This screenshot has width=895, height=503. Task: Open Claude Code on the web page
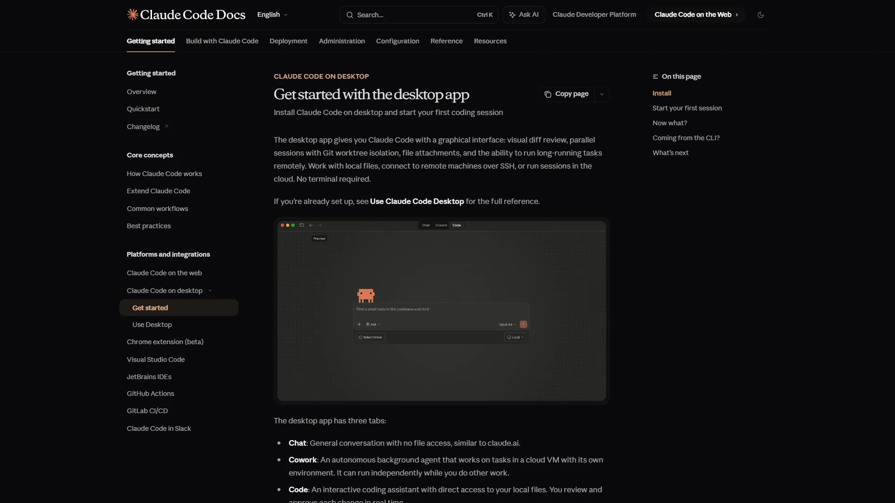[164, 273]
